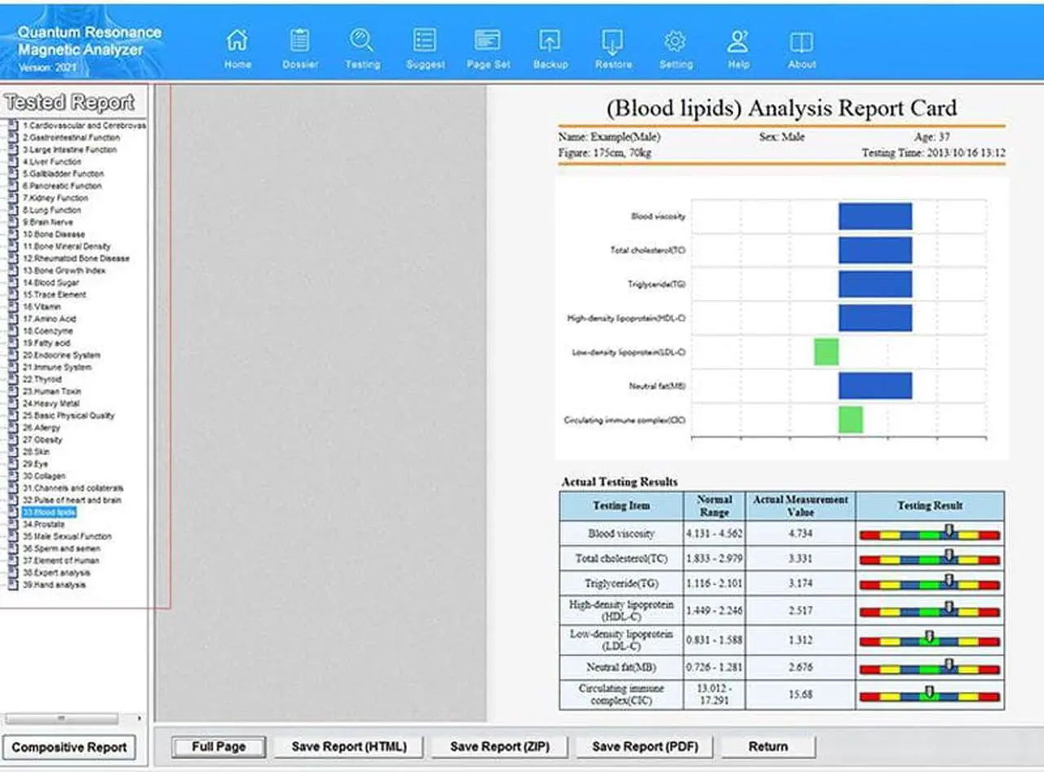Open the Blood Sugar report item

coord(51,283)
